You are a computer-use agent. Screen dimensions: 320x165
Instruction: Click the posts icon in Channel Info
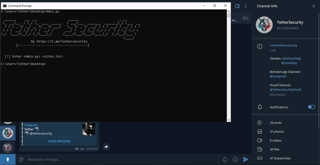pyautogui.click(x=260, y=123)
